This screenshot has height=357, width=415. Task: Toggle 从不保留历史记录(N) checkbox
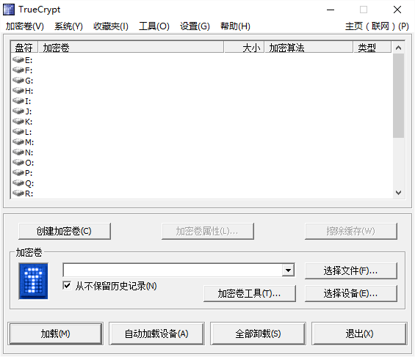click(x=67, y=285)
